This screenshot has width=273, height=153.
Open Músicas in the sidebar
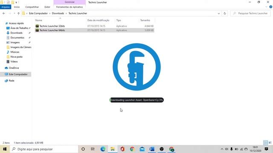(x=15, y=52)
